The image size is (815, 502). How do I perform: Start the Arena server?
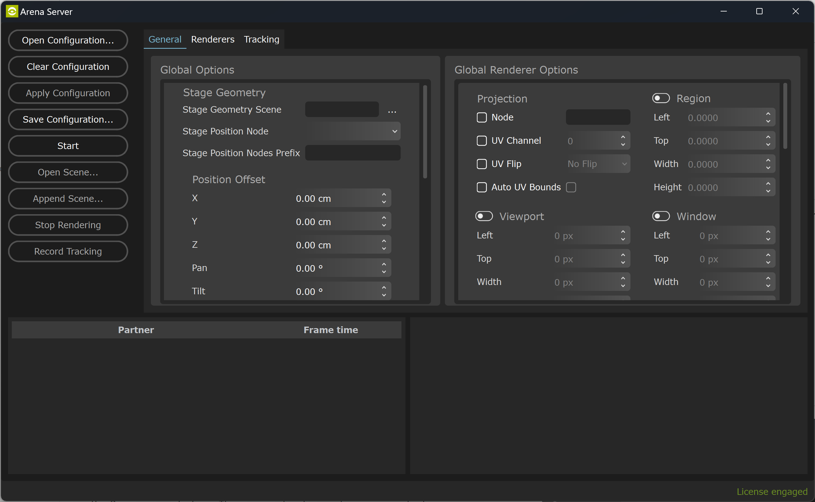[68, 146]
